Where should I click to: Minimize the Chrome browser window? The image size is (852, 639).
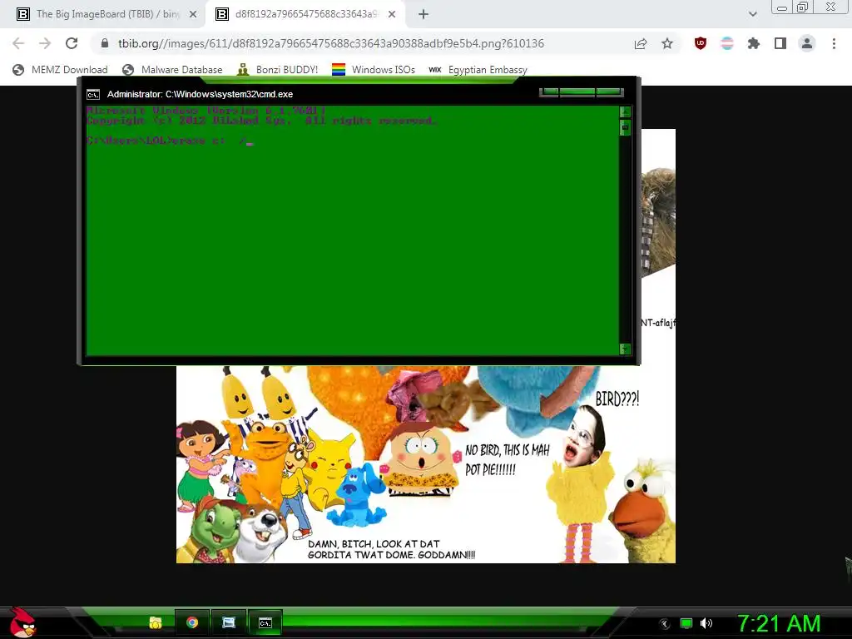pos(782,7)
